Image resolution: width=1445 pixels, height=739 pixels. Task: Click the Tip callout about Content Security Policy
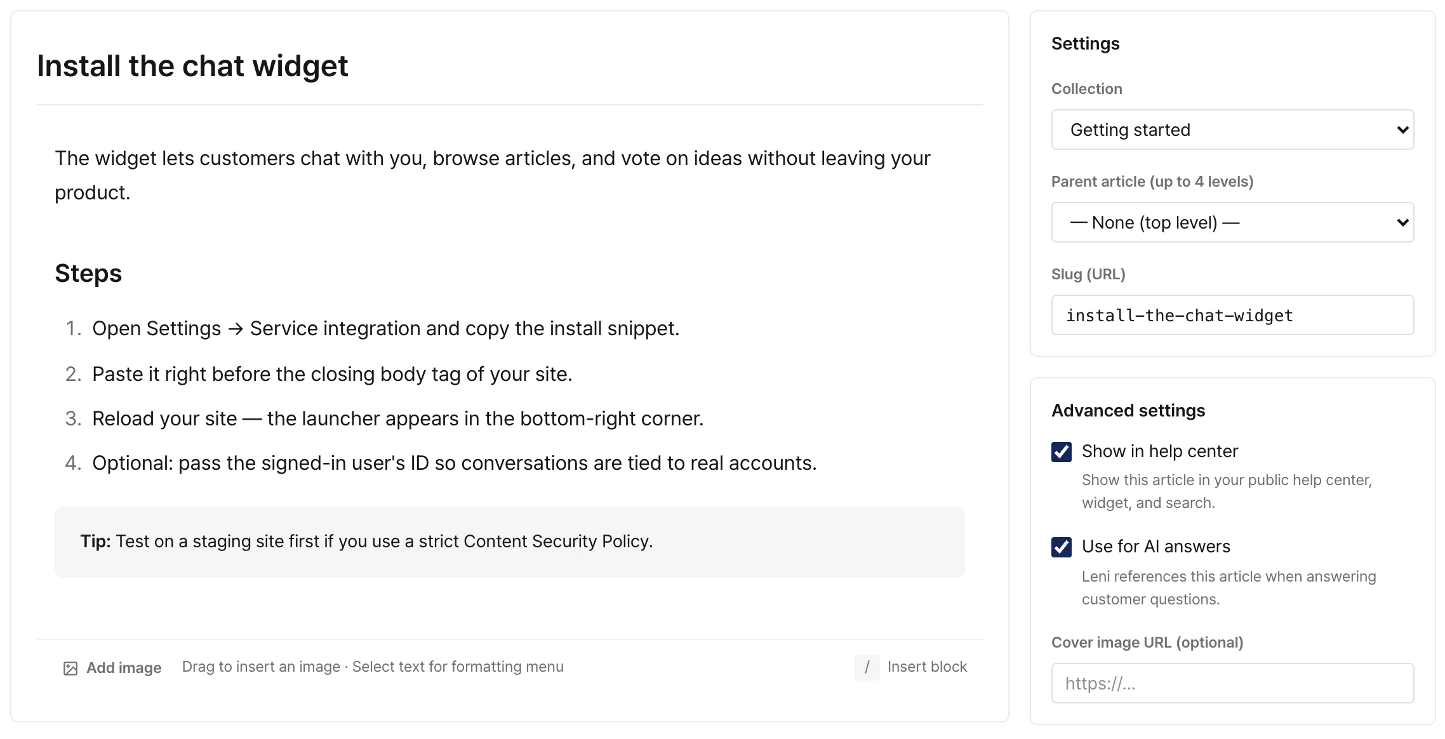pos(509,542)
